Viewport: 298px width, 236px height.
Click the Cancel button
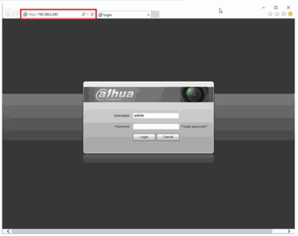coord(168,137)
